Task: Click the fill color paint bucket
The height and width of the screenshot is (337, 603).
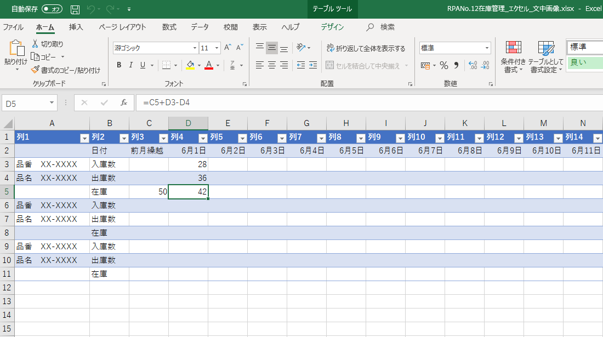Action: click(190, 65)
